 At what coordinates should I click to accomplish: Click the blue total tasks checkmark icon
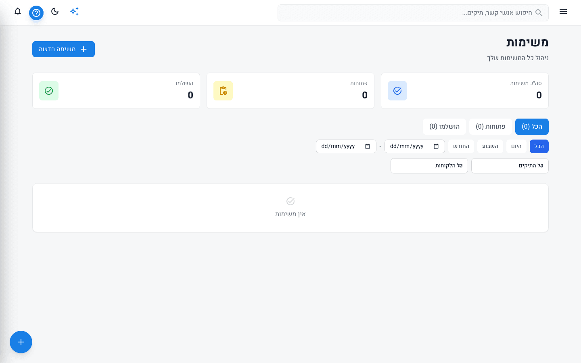pyautogui.click(x=397, y=91)
